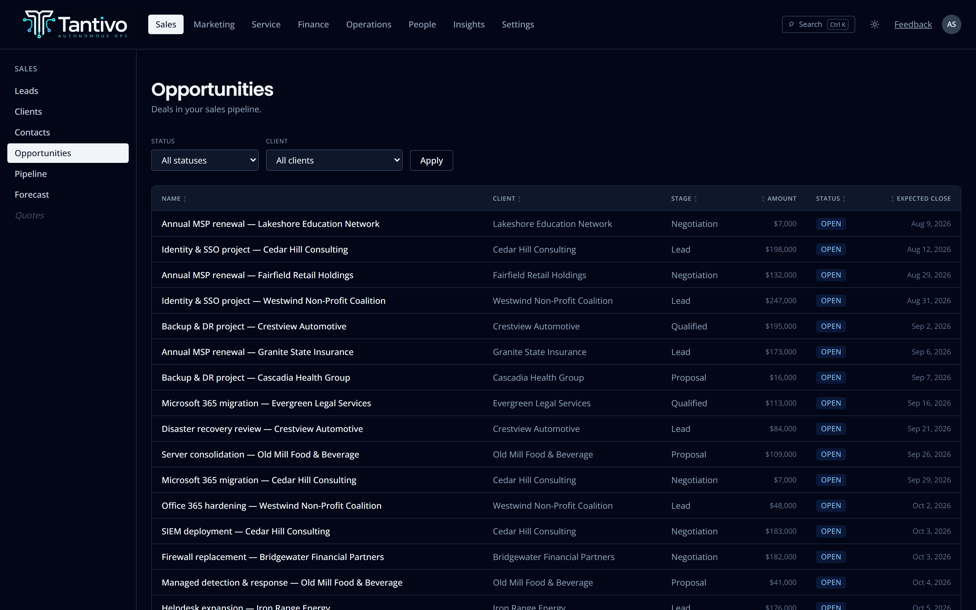
Task: Click the Quotes sidebar item
Action: 30,215
